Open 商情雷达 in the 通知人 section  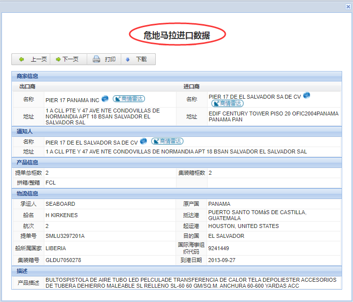pos(167,142)
